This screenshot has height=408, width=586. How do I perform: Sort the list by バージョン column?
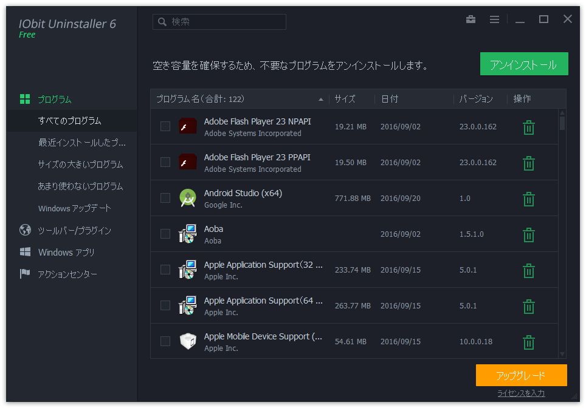pyautogui.click(x=476, y=99)
